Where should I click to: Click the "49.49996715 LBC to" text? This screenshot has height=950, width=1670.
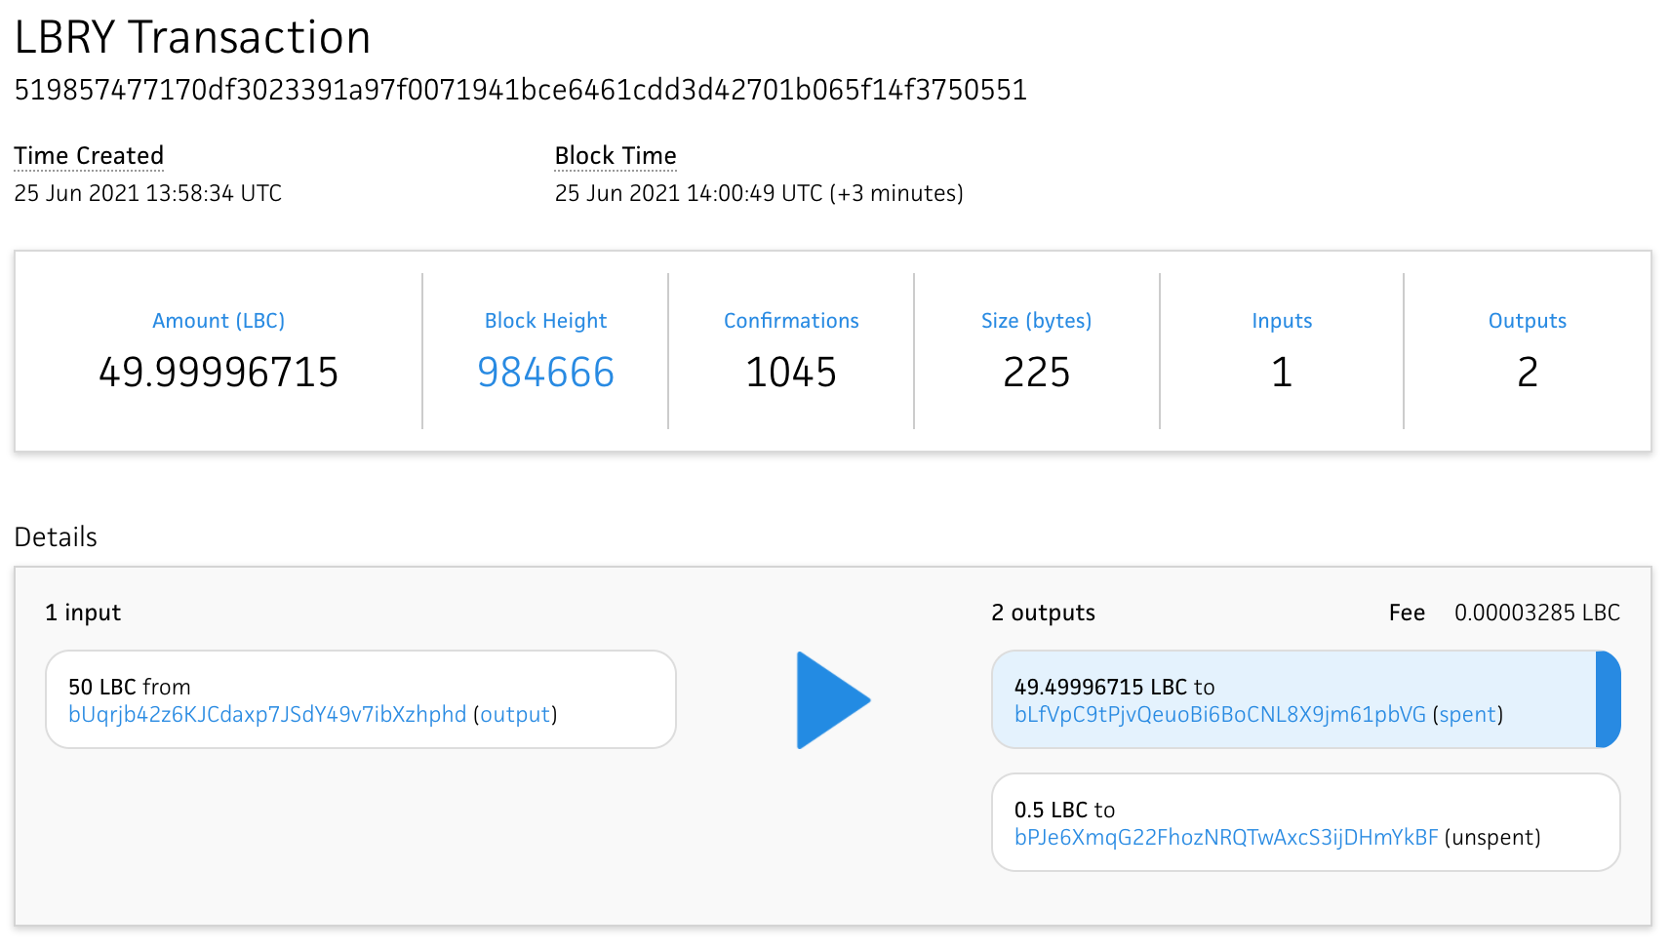coord(1114,688)
